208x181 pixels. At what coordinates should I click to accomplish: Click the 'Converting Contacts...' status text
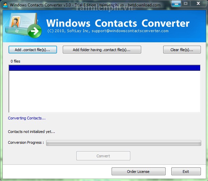27,118
